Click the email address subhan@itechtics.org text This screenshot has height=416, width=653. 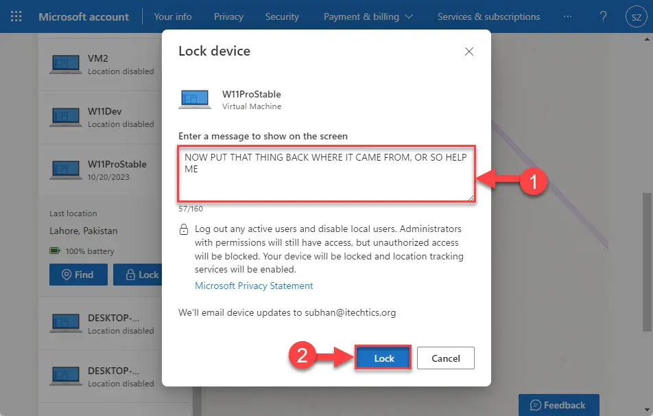351,312
